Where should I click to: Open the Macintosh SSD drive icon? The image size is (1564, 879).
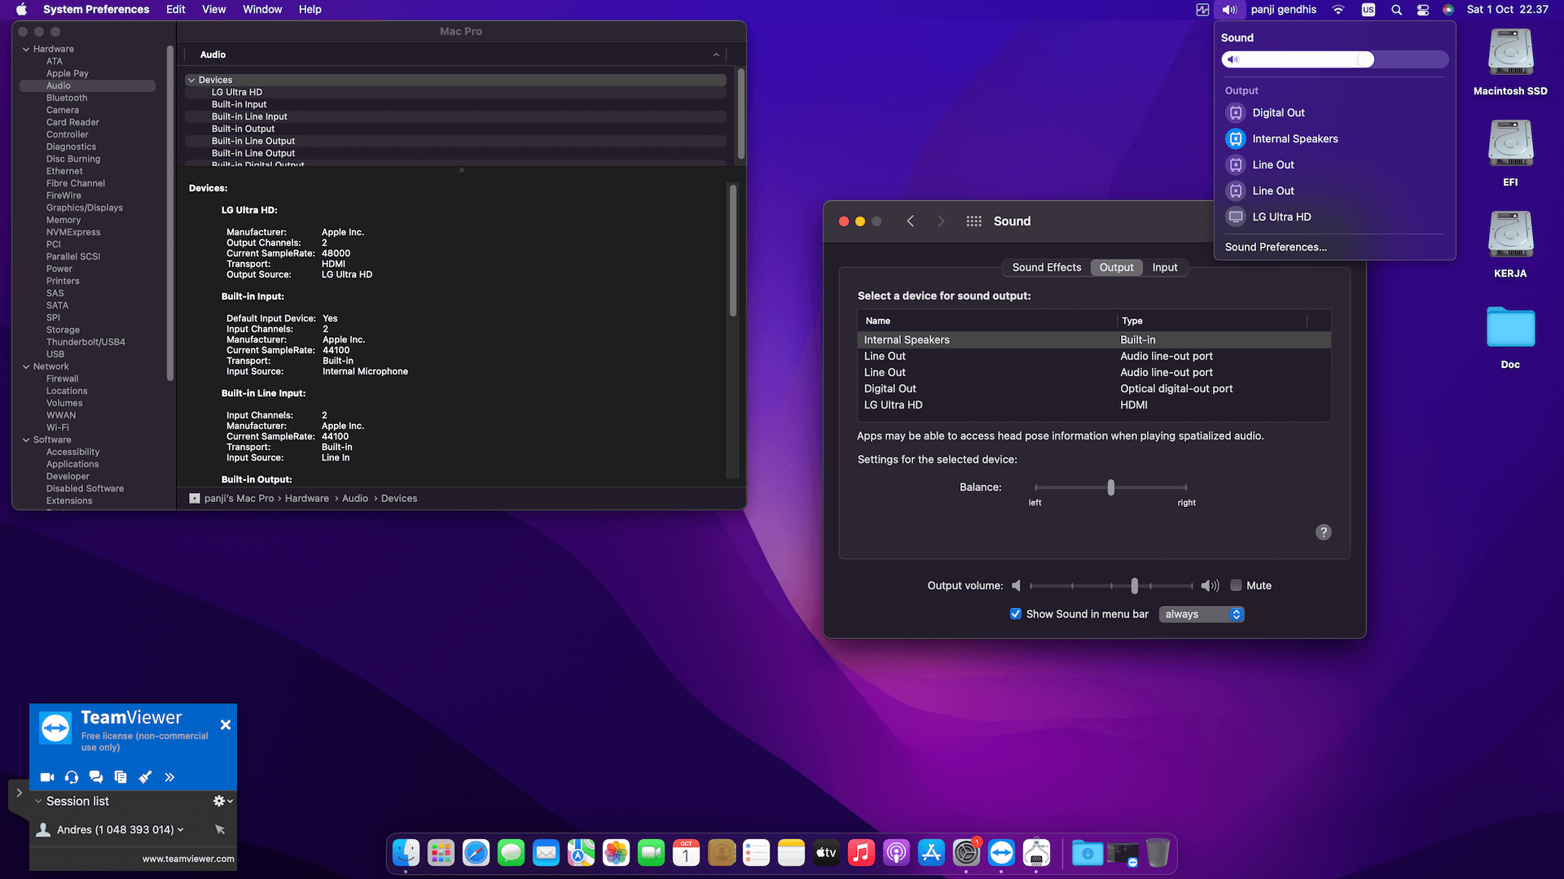1510,54
